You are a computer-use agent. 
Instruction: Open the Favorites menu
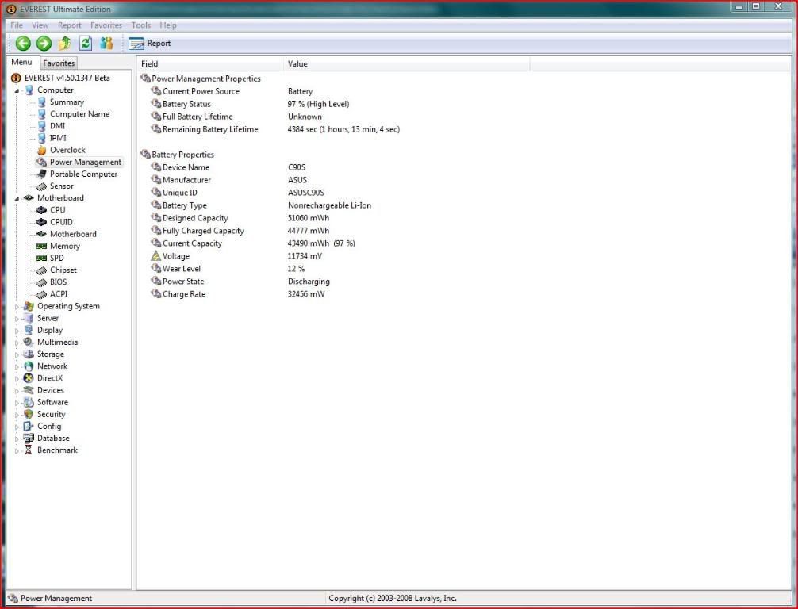pyautogui.click(x=106, y=25)
